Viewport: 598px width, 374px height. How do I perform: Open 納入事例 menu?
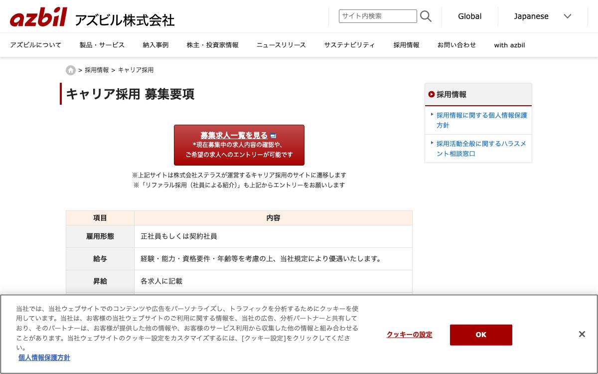click(x=155, y=45)
